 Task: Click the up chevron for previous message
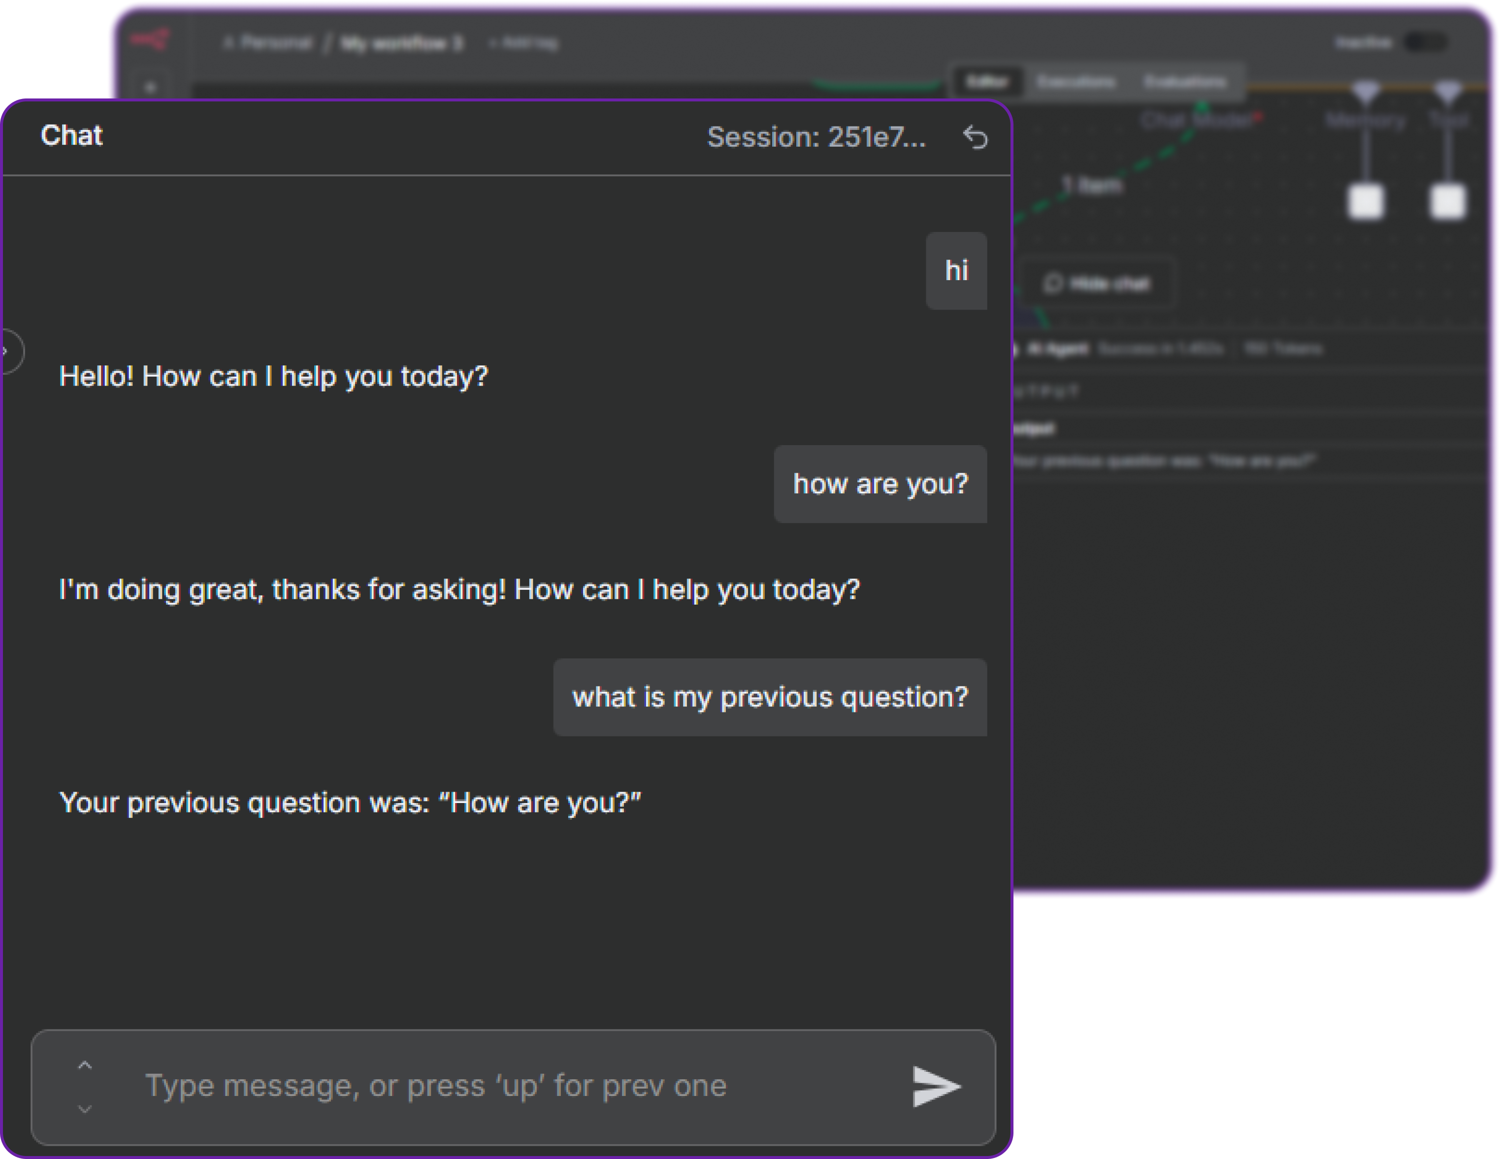(85, 1065)
